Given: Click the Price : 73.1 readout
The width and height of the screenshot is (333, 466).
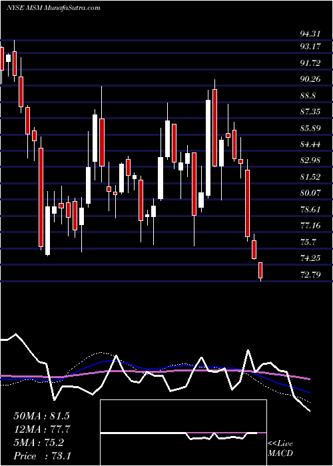Looking at the screenshot, I should click(x=41, y=456).
